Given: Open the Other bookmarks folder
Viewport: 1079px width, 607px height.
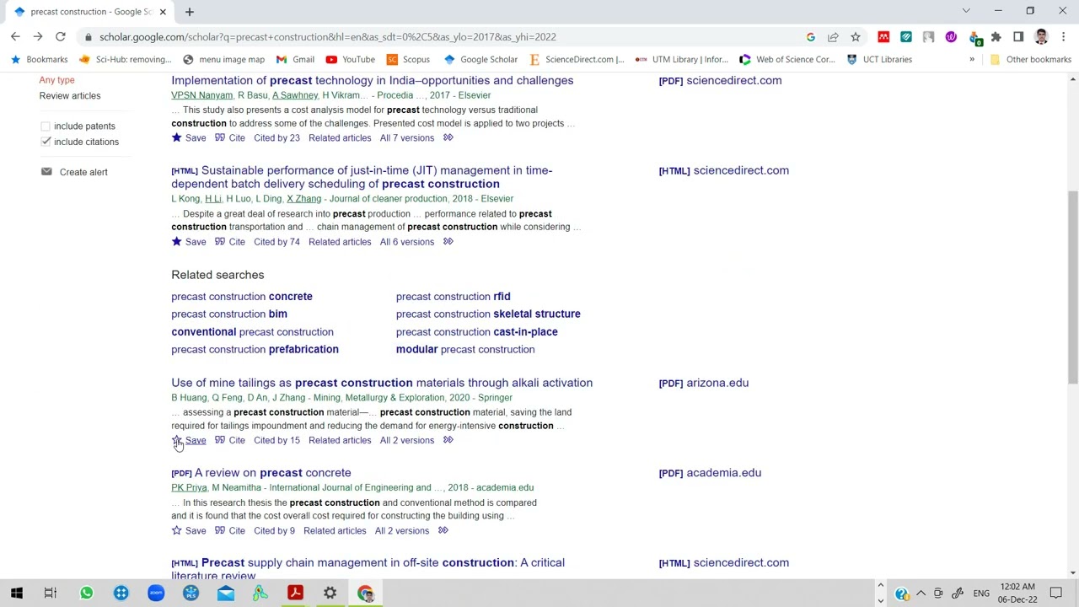Looking at the screenshot, I should 1033,60.
